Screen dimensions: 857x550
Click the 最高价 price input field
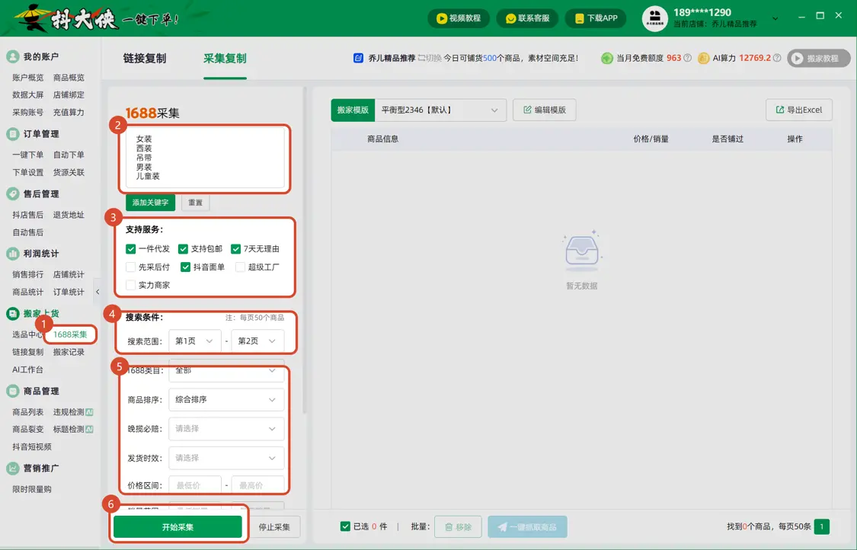tap(258, 485)
